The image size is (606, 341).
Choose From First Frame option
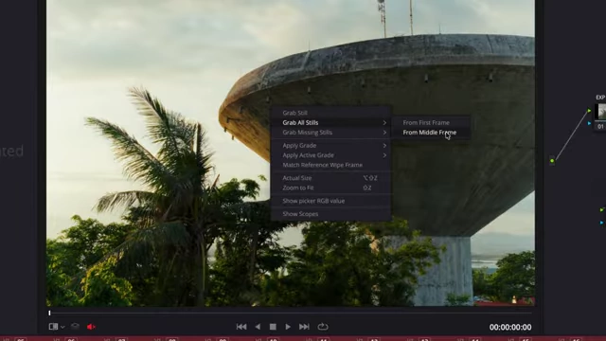point(432,122)
